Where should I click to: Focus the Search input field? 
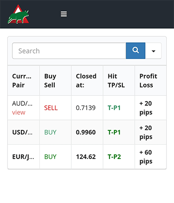click(69, 51)
